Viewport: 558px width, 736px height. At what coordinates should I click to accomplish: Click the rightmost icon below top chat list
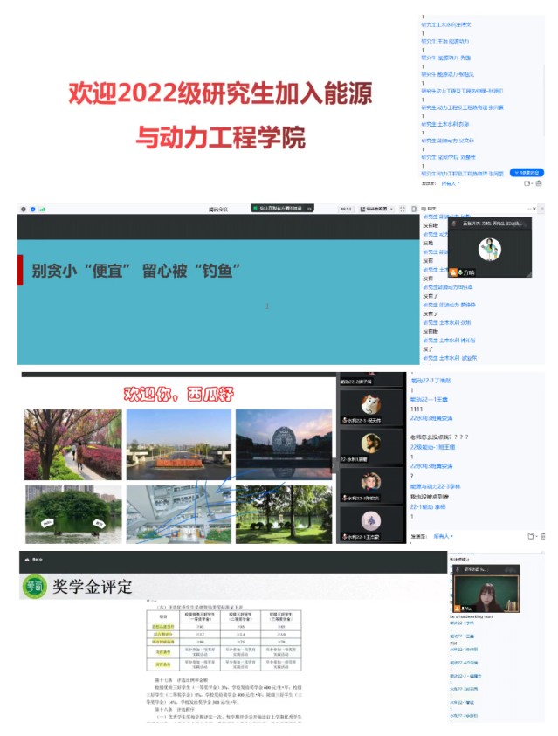click(x=539, y=184)
